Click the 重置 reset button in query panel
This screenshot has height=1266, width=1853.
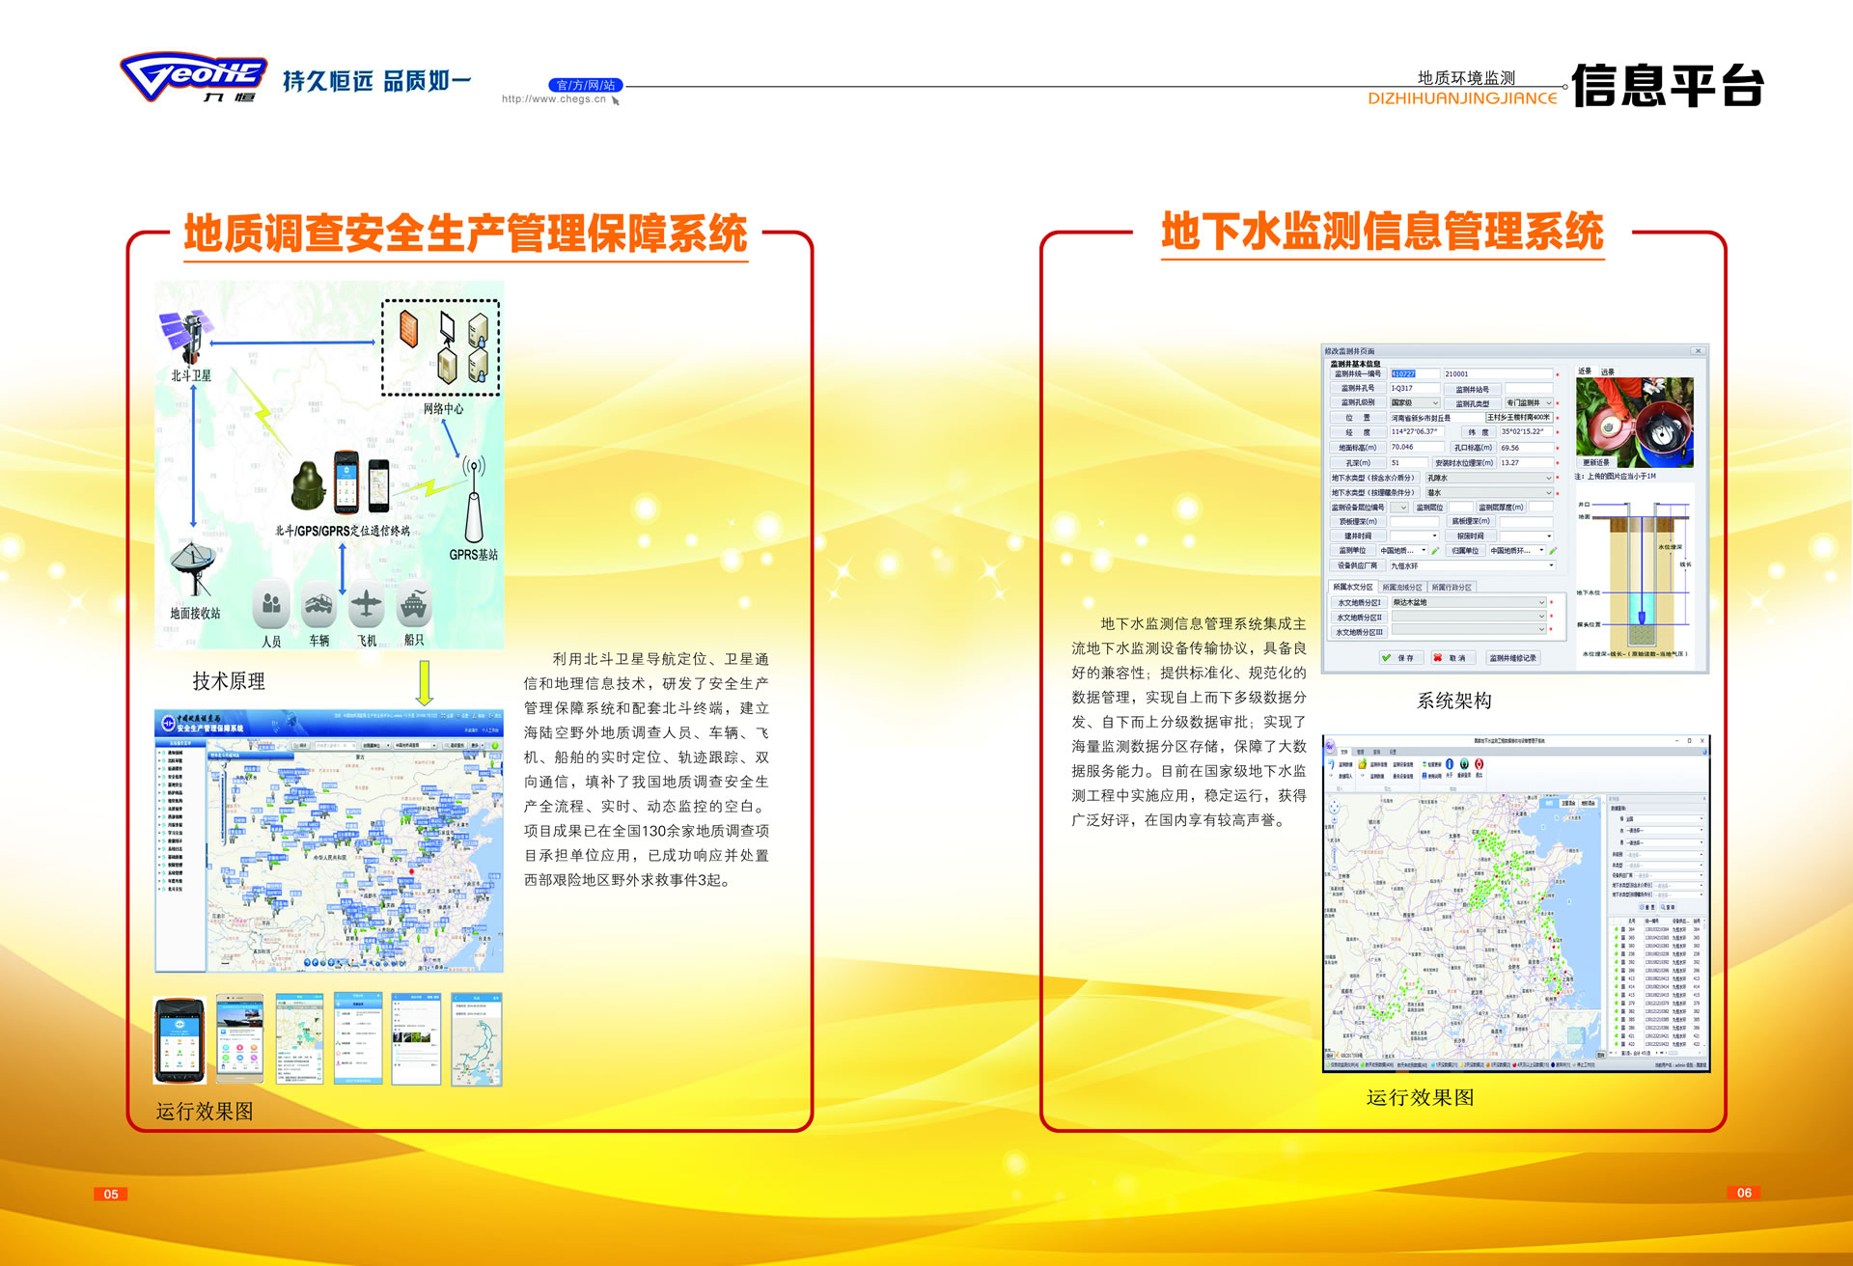1647,907
